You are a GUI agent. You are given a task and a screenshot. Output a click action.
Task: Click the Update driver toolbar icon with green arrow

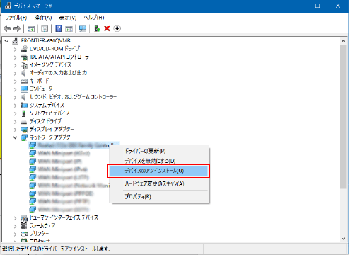point(97,28)
